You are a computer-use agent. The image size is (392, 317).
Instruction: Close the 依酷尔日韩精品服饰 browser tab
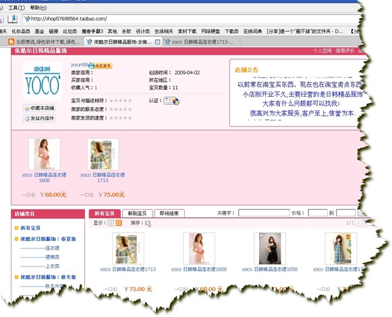point(157,42)
